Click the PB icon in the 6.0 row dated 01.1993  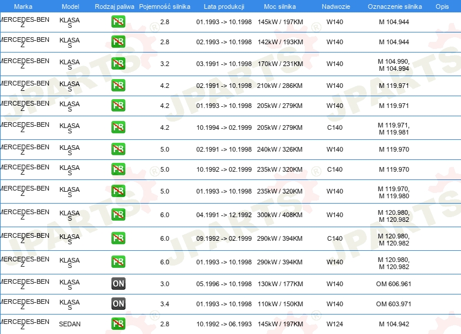pos(118,261)
